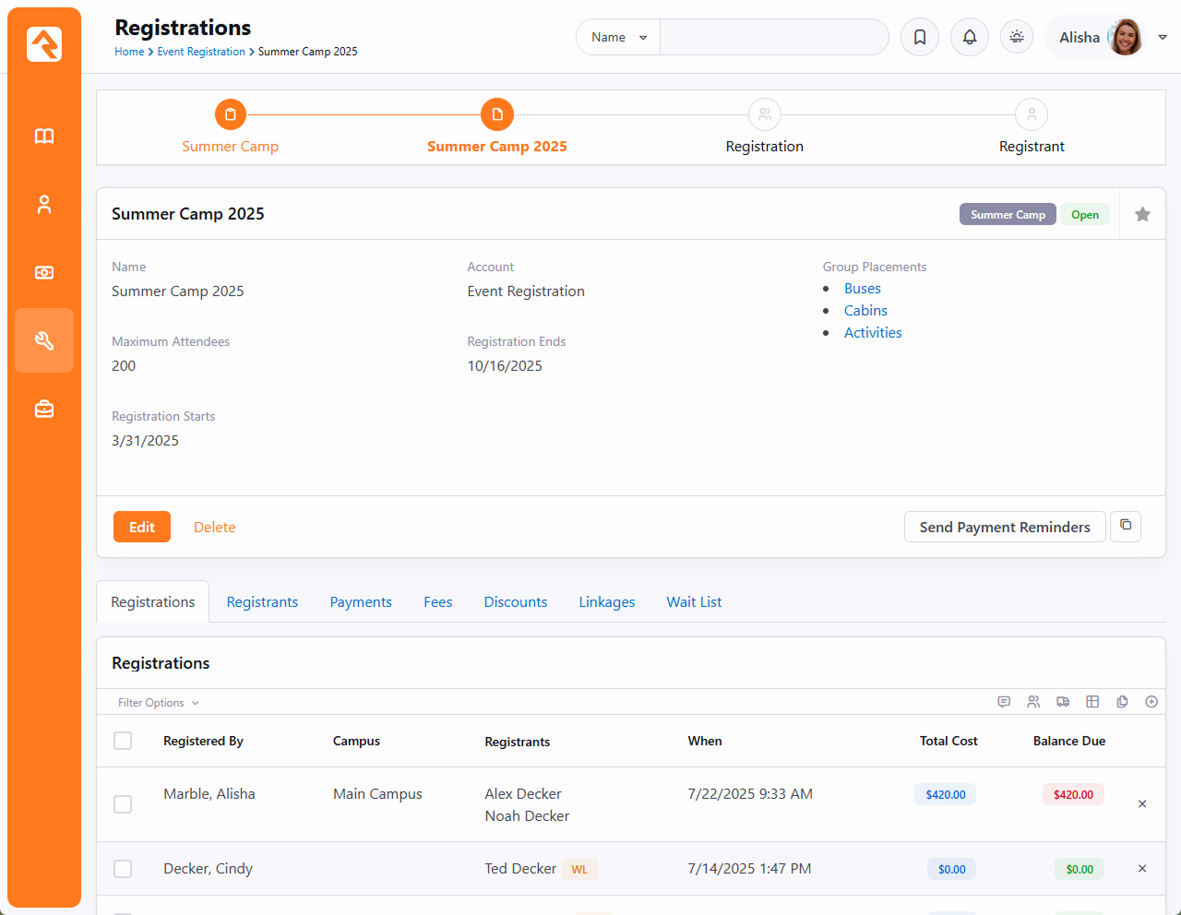Click the copy icon beside Send Payment Reminders
Viewport: 1181px width, 915px height.
click(x=1126, y=526)
